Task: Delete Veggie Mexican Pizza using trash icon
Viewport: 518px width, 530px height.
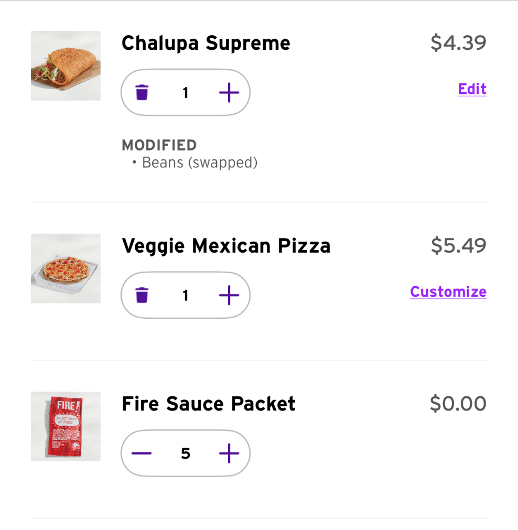Action: coord(142,296)
